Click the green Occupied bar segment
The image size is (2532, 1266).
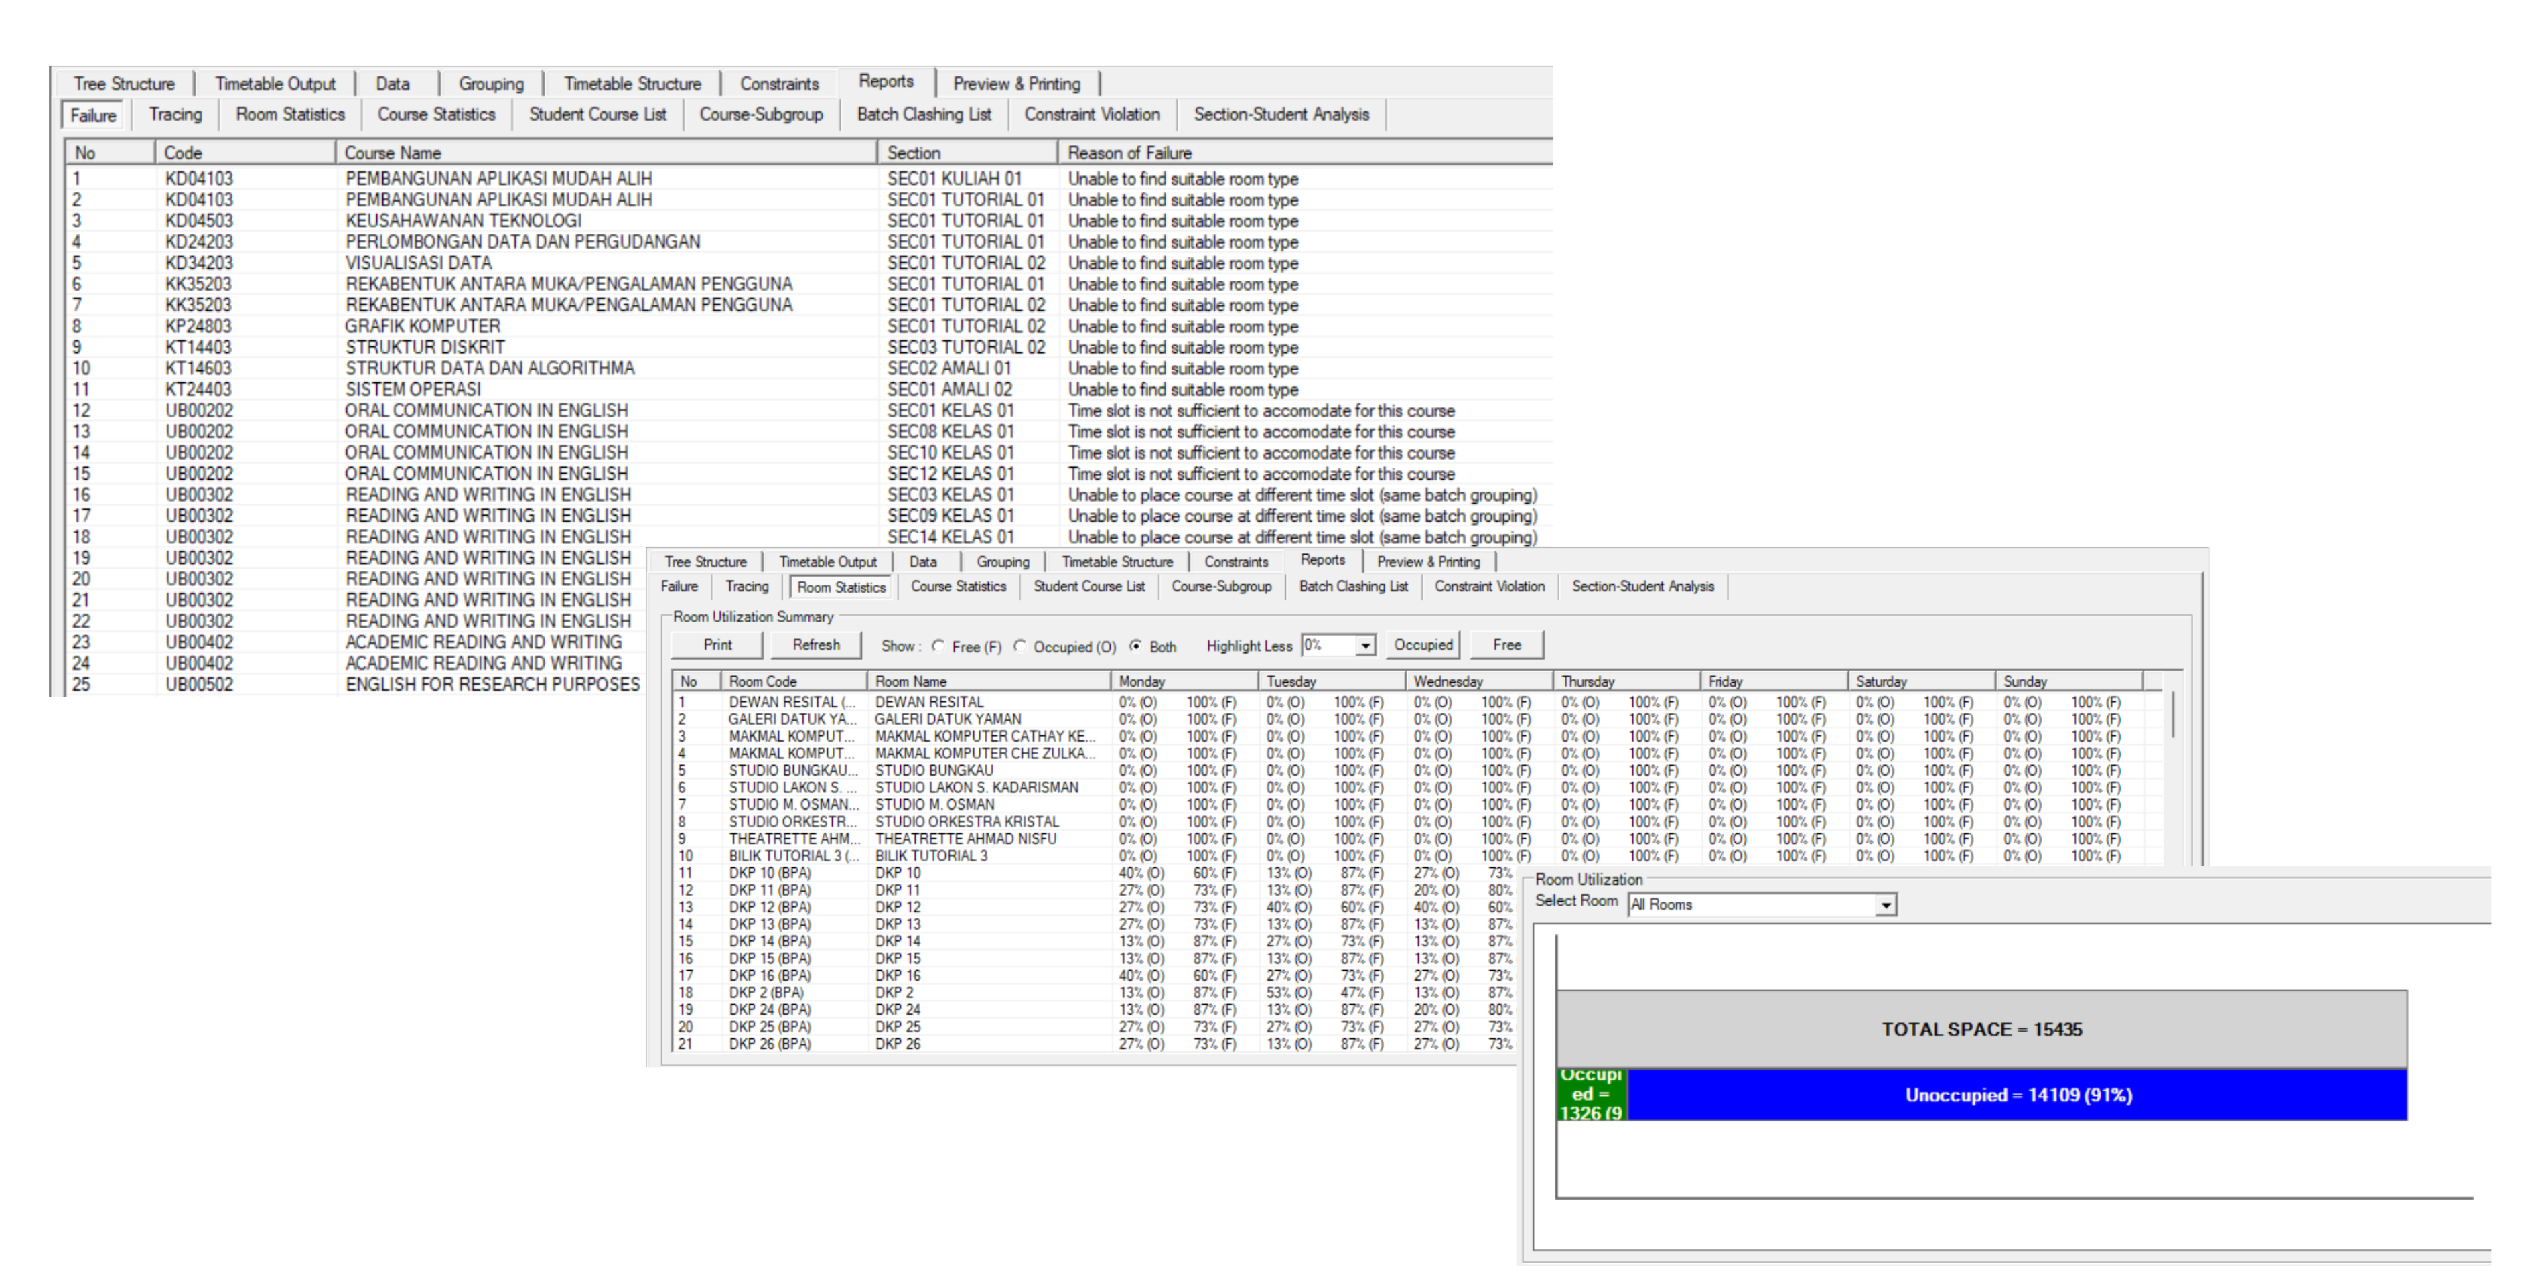[1592, 1095]
